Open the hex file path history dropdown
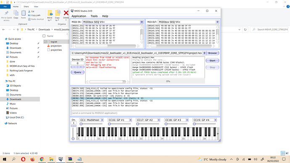Screen dimensions: 290x163 (x=204, y=53)
